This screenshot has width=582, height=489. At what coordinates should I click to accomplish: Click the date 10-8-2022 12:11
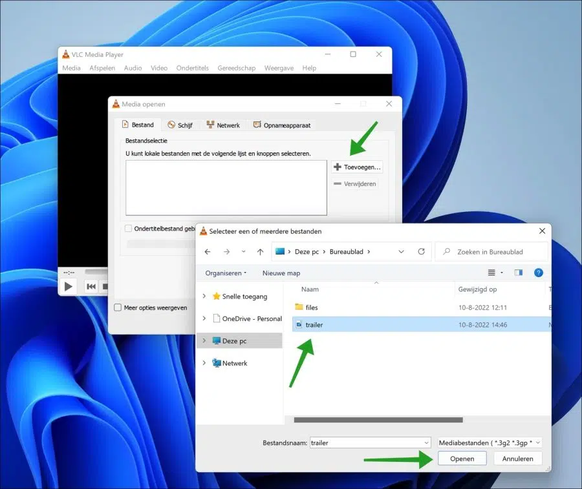(482, 307)
